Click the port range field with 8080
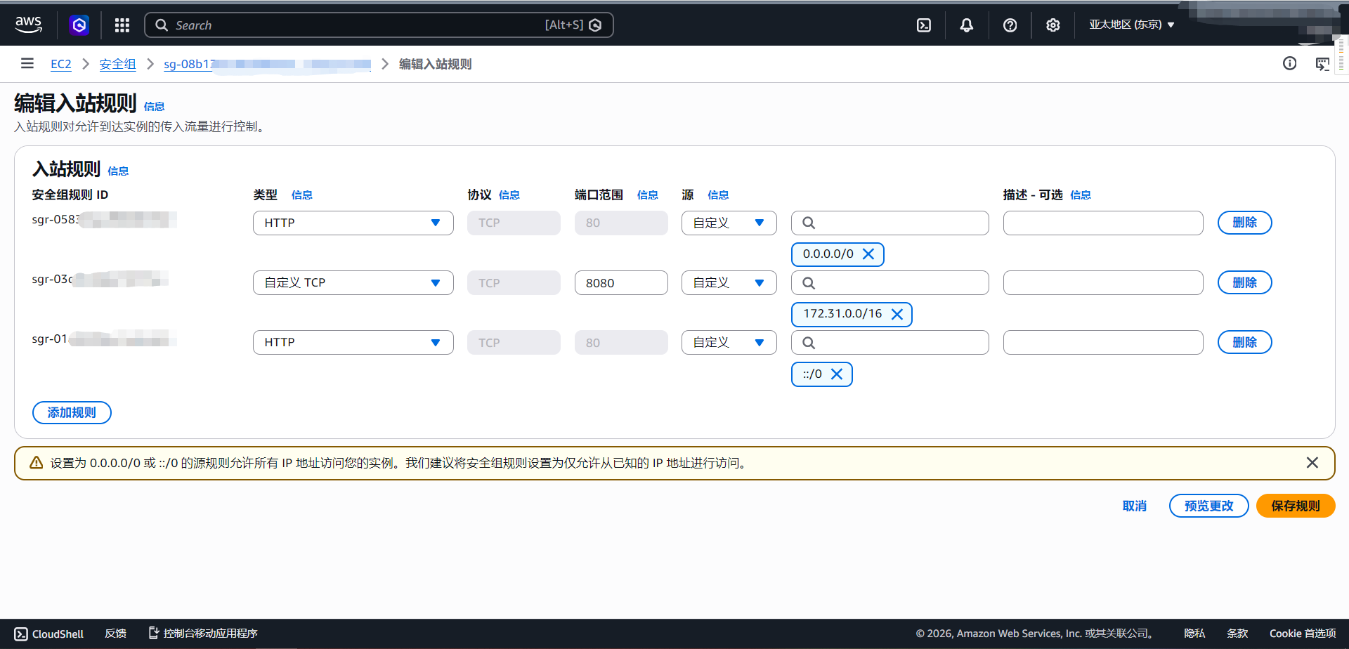The image size is (1349, 649). click(x=620, y=282)
